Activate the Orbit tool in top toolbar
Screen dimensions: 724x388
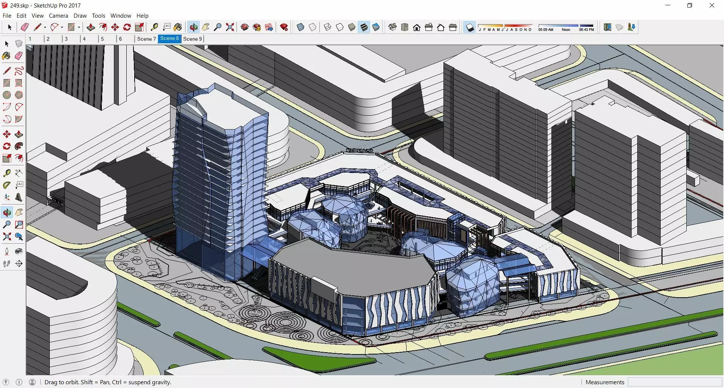pyautogui.click(x=193, y=27)
